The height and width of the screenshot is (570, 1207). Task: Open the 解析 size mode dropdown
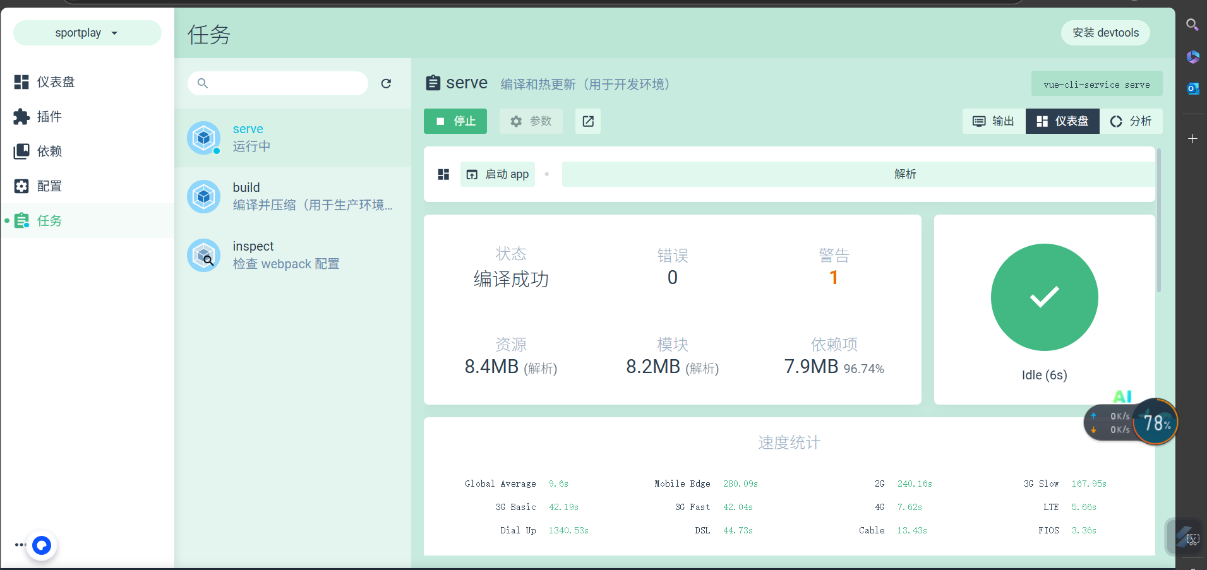(x=858, y=174)
